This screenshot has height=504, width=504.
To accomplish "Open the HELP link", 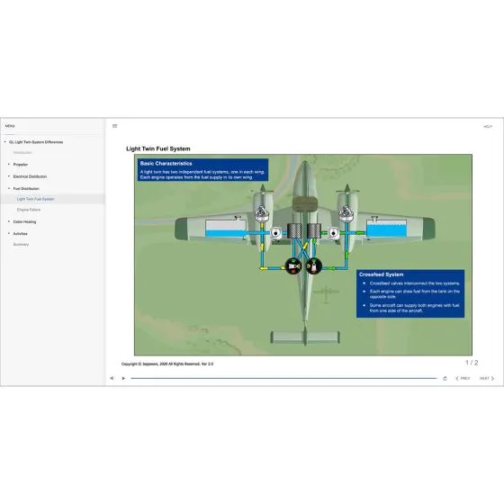I will [x=488, y=127].
